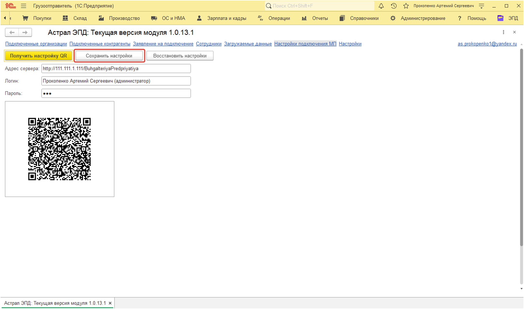Click the Дт/Кт operations icon

coord(260,18)
